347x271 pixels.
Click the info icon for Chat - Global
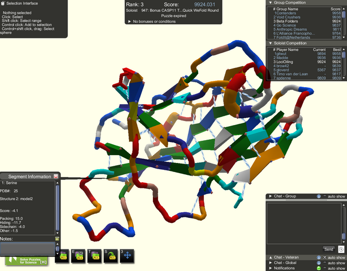[319, 263]
